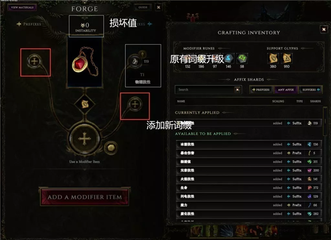Click the empty suffix slot plus icon
This screenshot has width=331, height=240.
[135, 104]
